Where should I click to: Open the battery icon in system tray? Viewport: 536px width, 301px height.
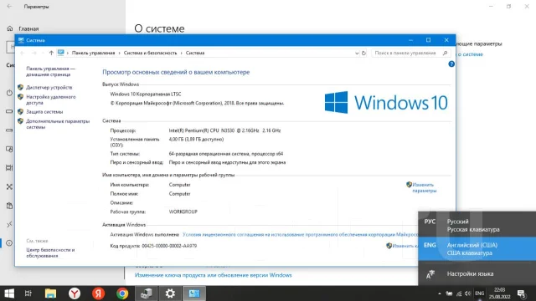449,293
